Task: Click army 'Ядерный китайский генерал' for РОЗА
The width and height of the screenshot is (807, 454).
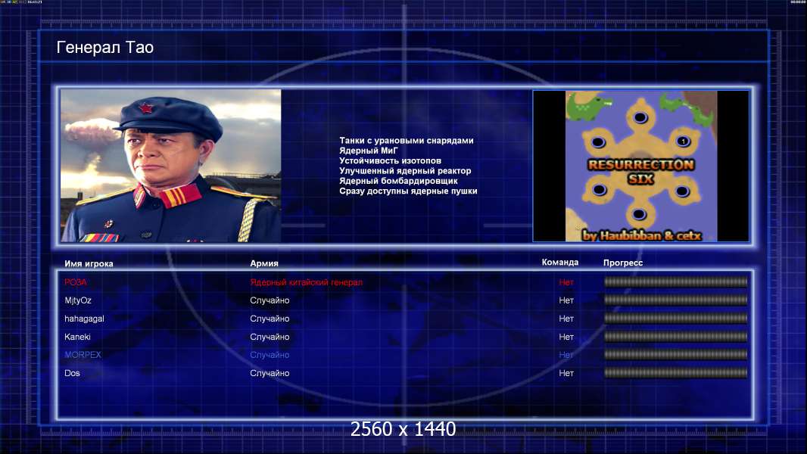Action: [307, 282]
